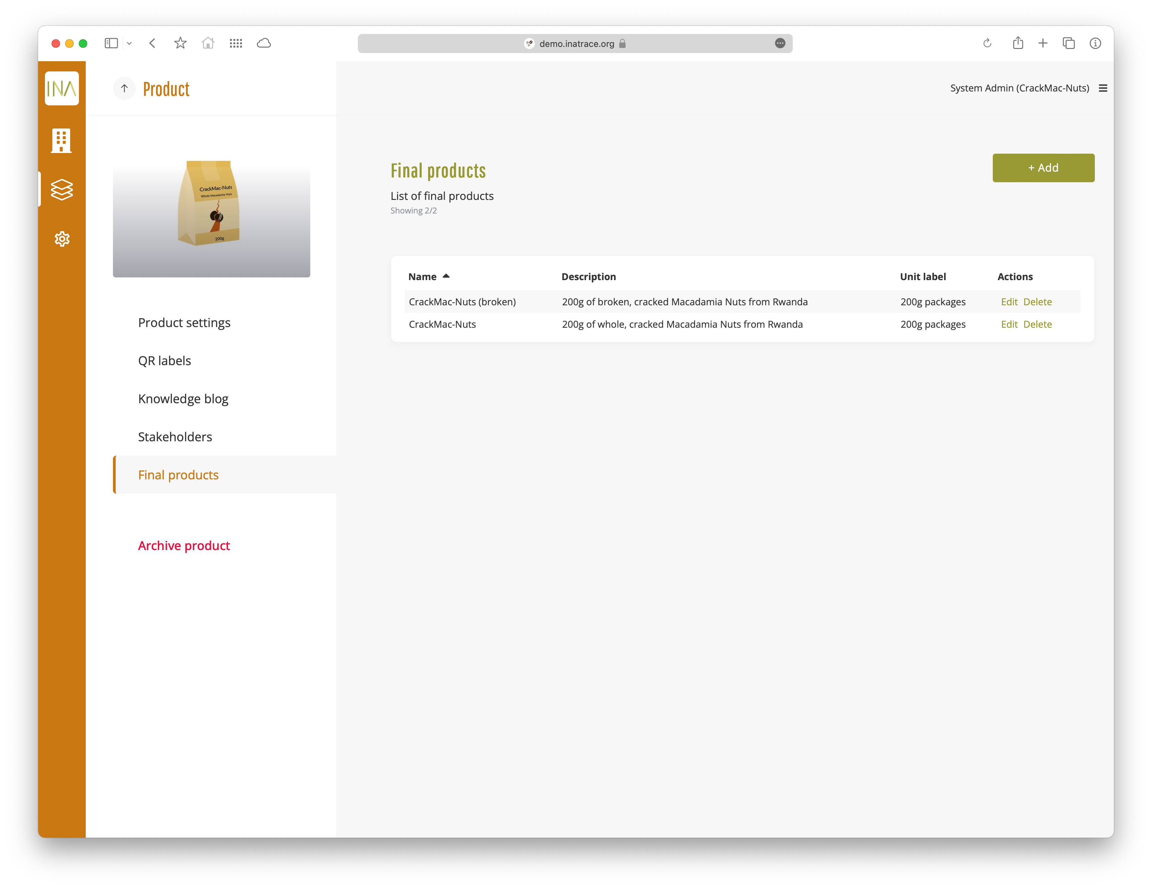Image resolution: width=1152 pixels, height=888 pixels.
Task: Click the System Admin (CrackMac-Nuts) user label
Action: tap(1020, 88)
